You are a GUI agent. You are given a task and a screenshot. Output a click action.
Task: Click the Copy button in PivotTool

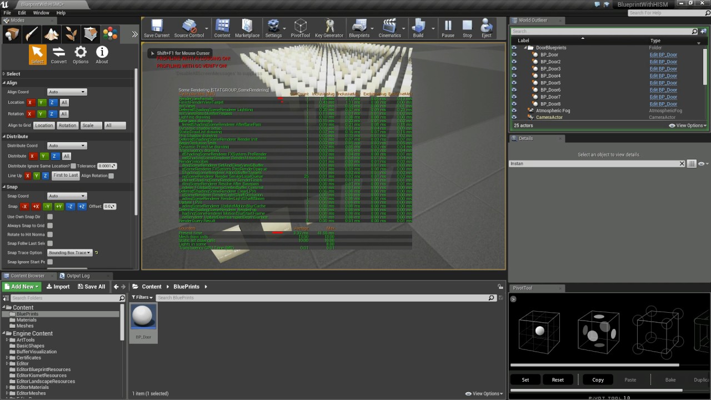[598, 380]
